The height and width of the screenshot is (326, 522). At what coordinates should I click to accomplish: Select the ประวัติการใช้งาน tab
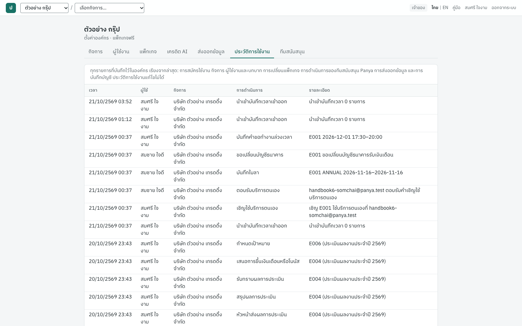pyautogui.click(x=252, y=51)
